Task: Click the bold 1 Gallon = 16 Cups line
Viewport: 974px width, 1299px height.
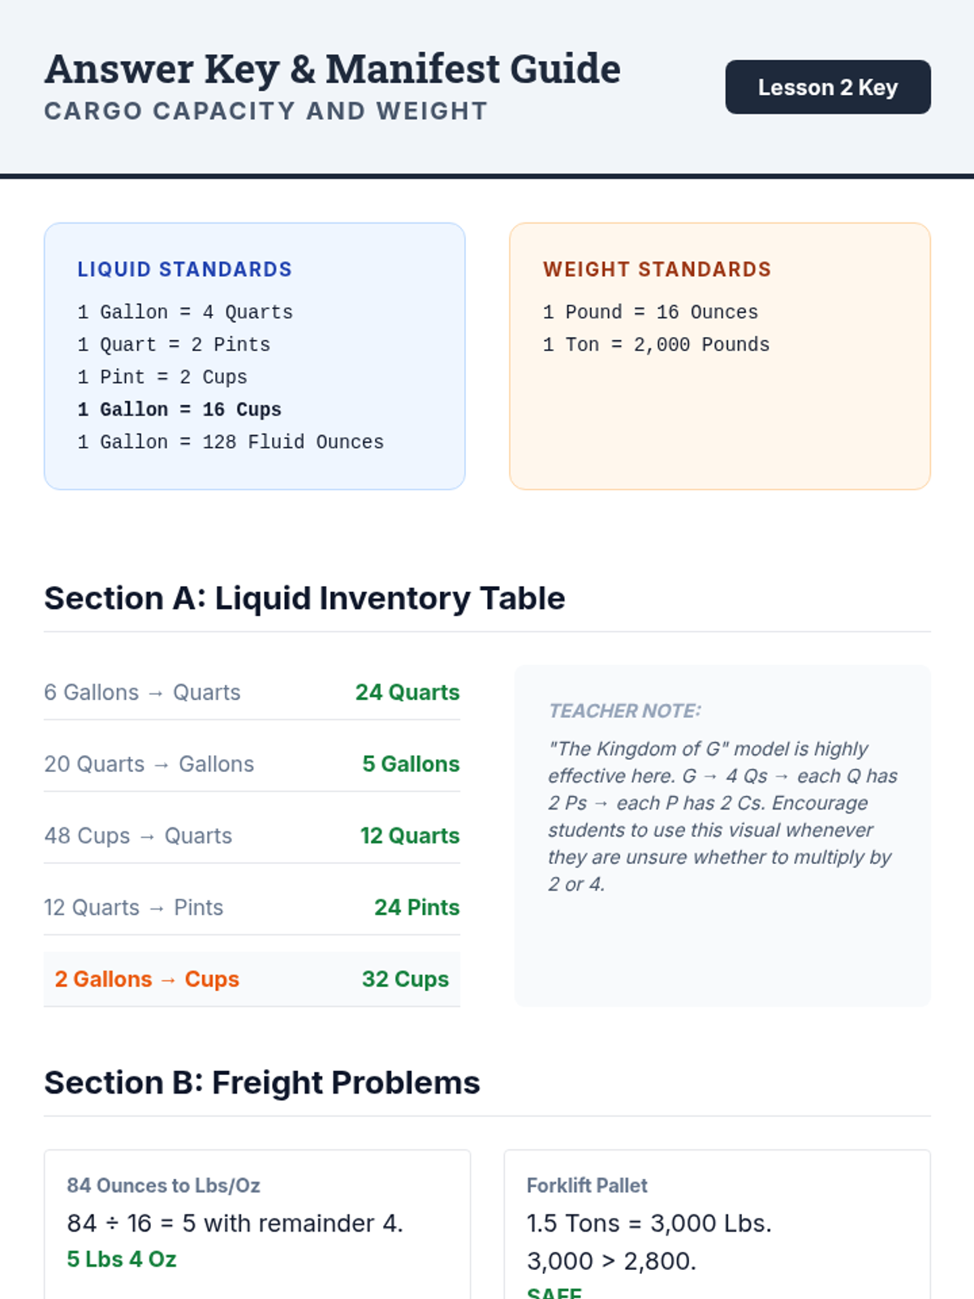Action: coord(179,409)
